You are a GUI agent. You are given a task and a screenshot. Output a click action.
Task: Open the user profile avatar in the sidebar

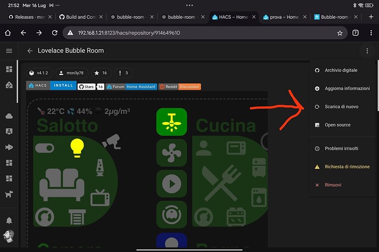[x=9, y=236]
